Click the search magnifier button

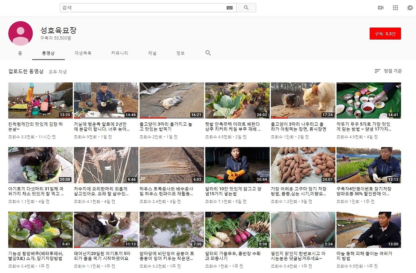(x=246, y=8)
